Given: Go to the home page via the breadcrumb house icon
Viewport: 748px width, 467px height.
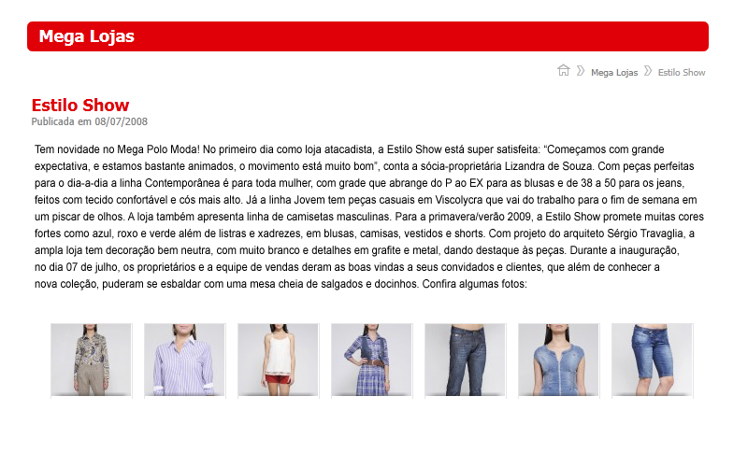Looking at the screenshot, I should tap(564, 71).
